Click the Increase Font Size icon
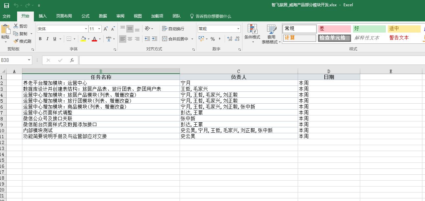The image size is (425, 201). click(106, 29)
